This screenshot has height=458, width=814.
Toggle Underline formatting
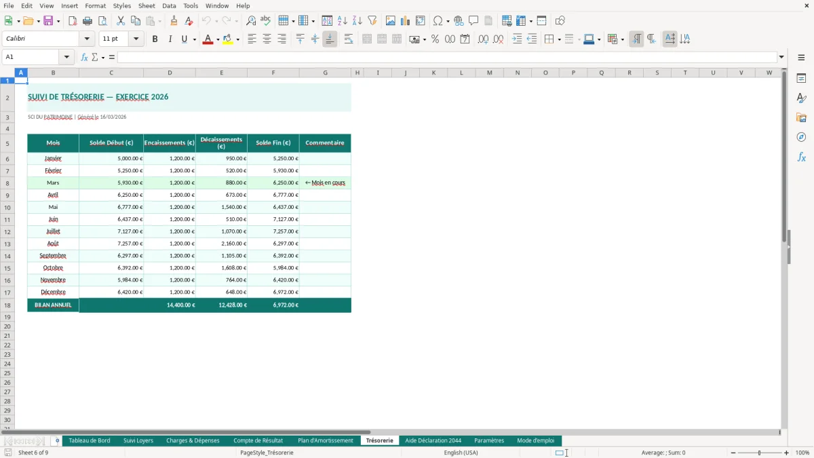click(184, 39)
